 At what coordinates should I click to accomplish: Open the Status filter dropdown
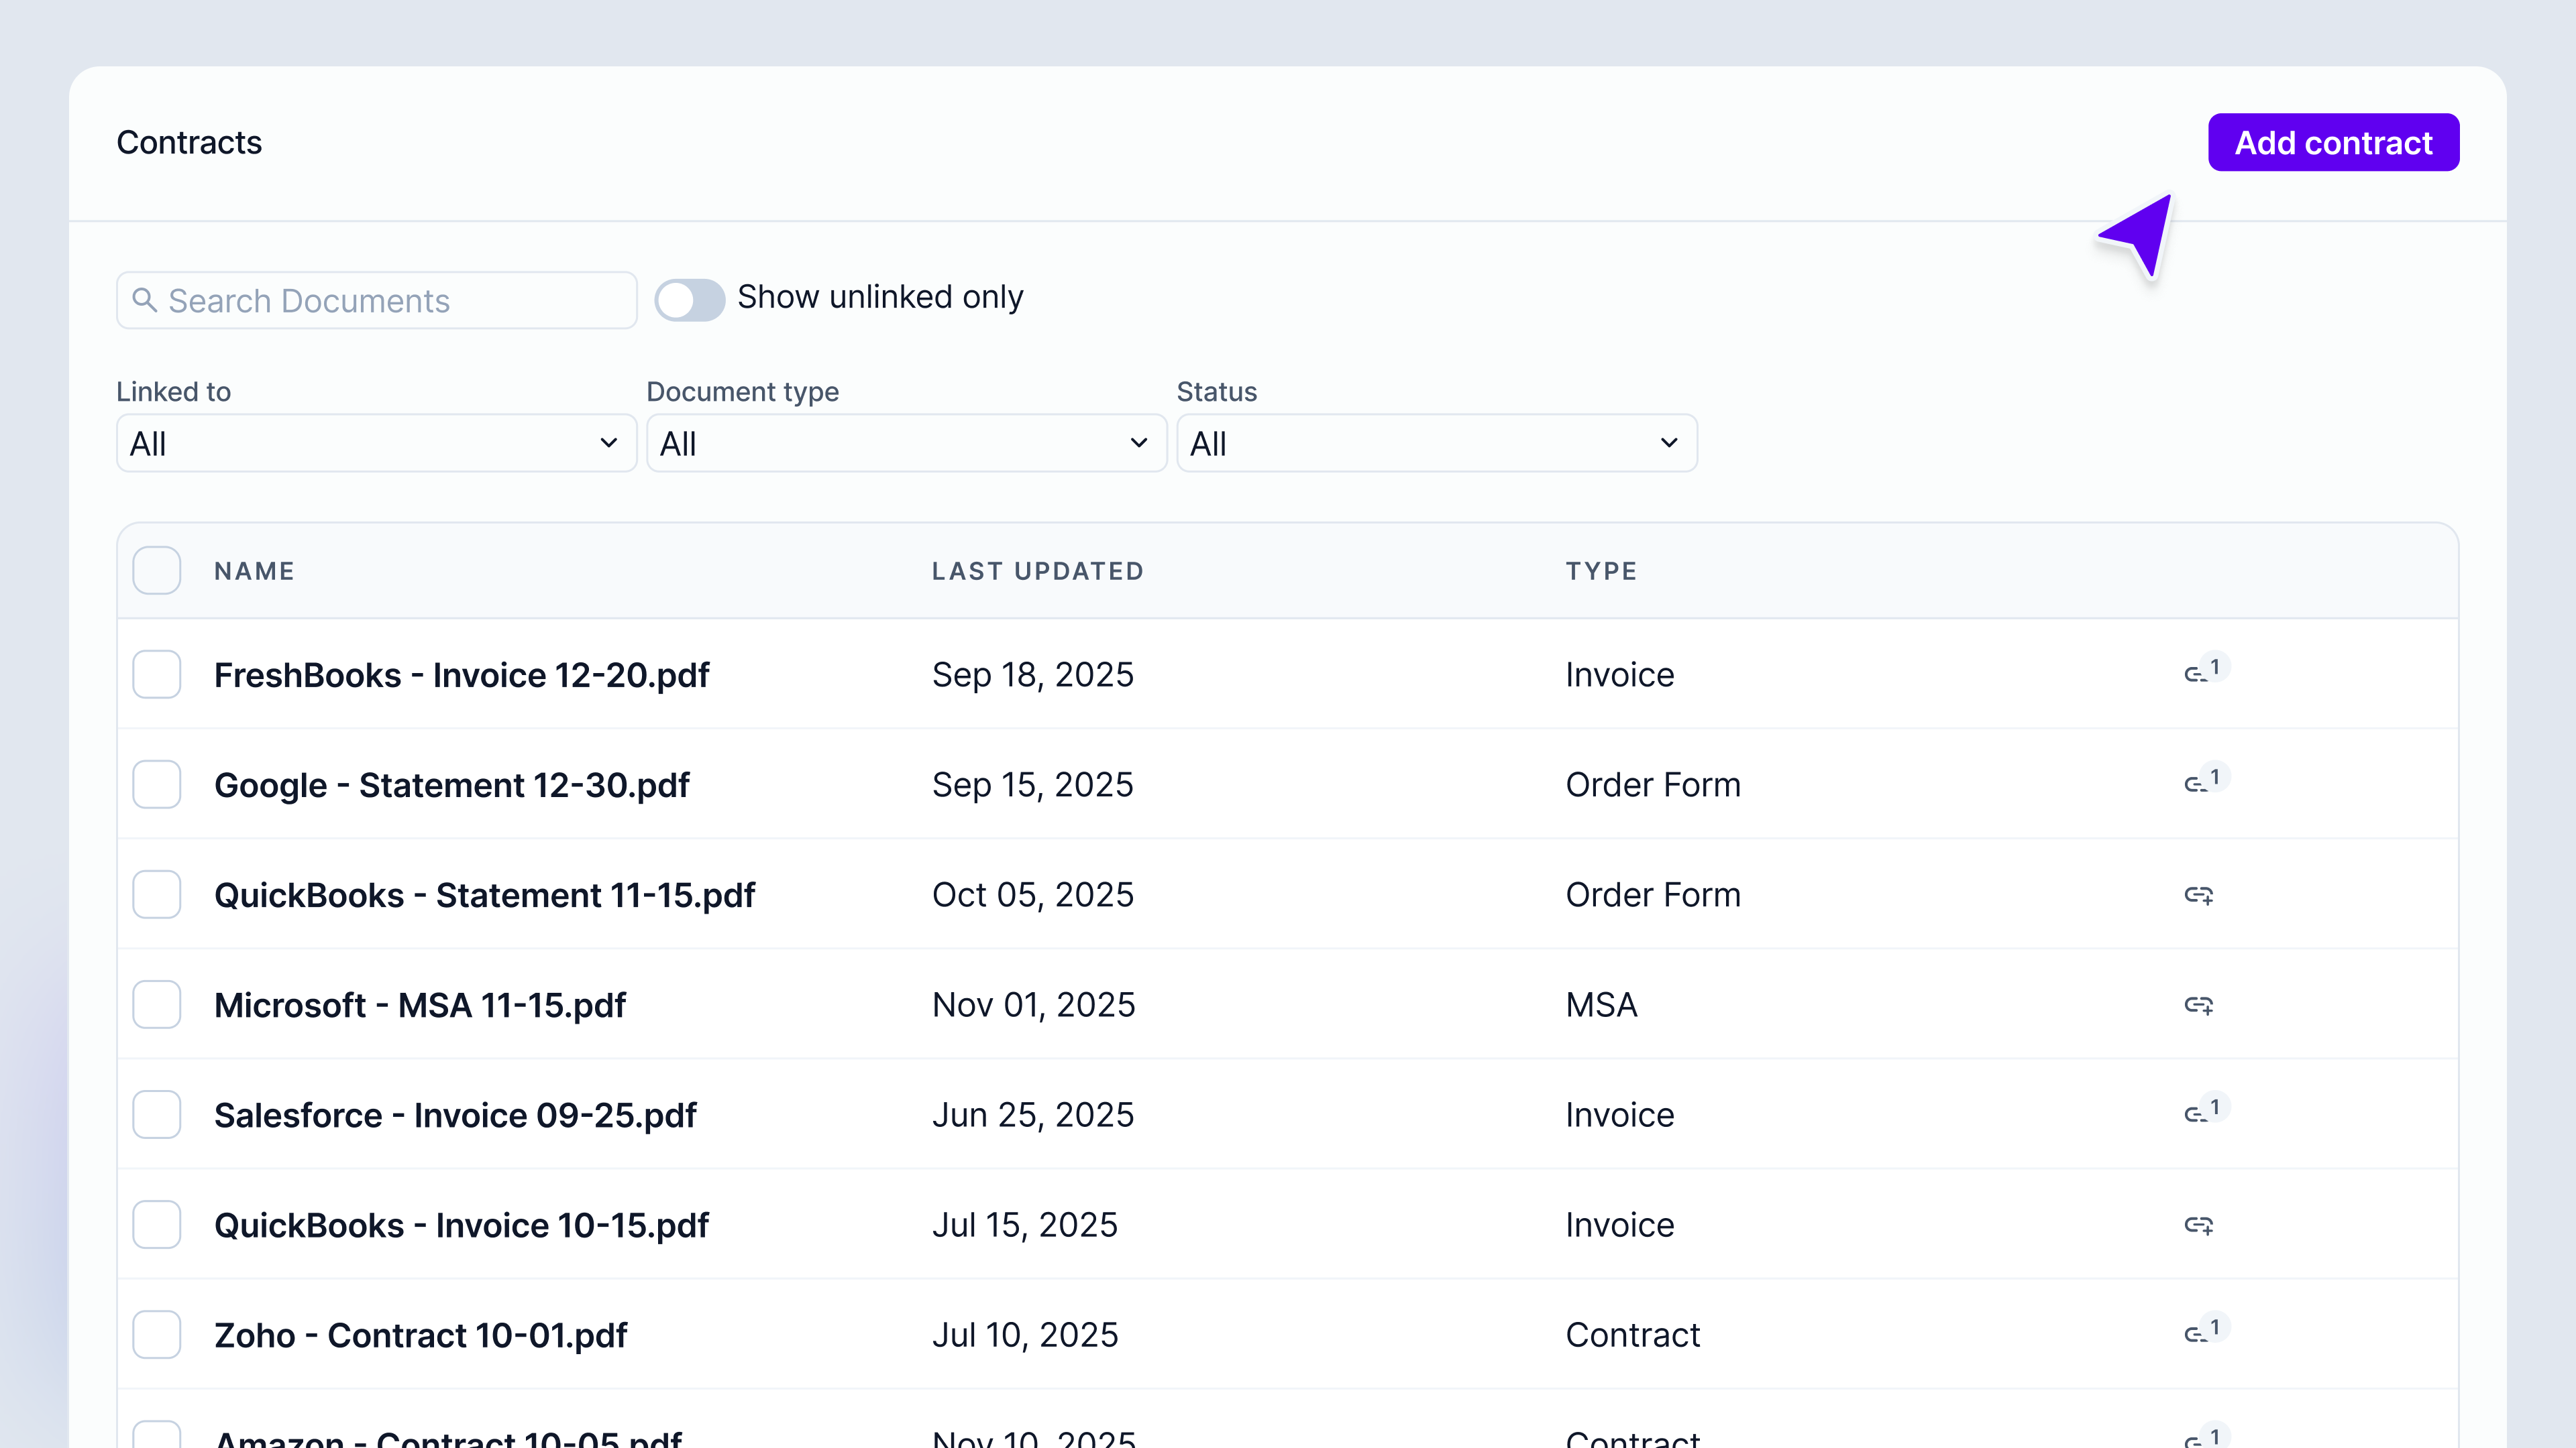(1436, 442)
